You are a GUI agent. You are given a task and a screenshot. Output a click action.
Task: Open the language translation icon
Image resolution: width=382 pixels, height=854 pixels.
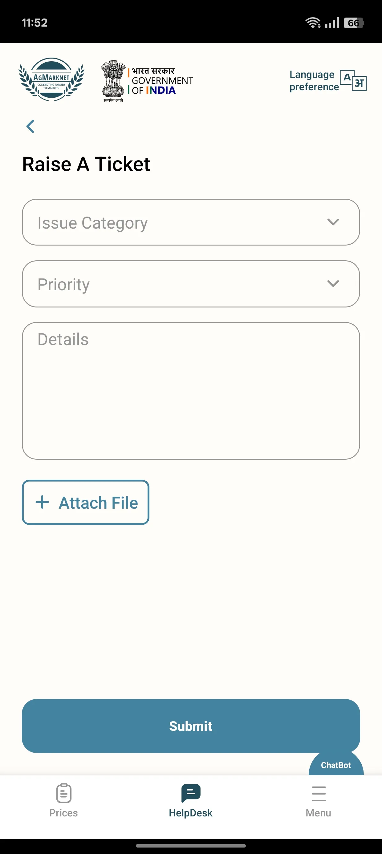pyautogui.click(x=353, y=80)
